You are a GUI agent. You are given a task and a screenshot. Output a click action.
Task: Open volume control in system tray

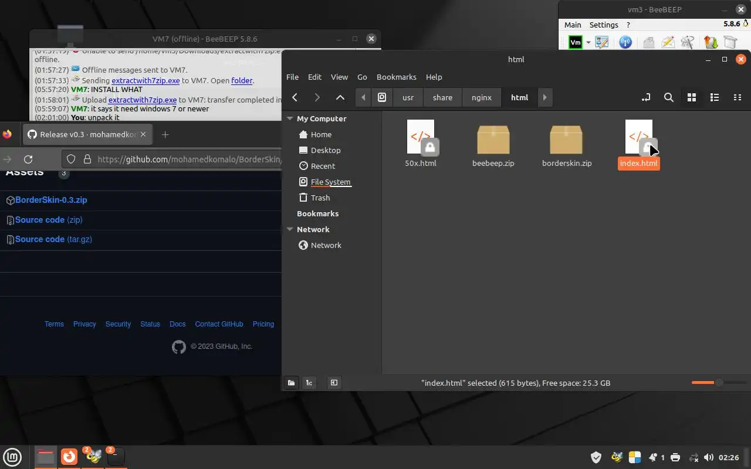coord(708,457)
